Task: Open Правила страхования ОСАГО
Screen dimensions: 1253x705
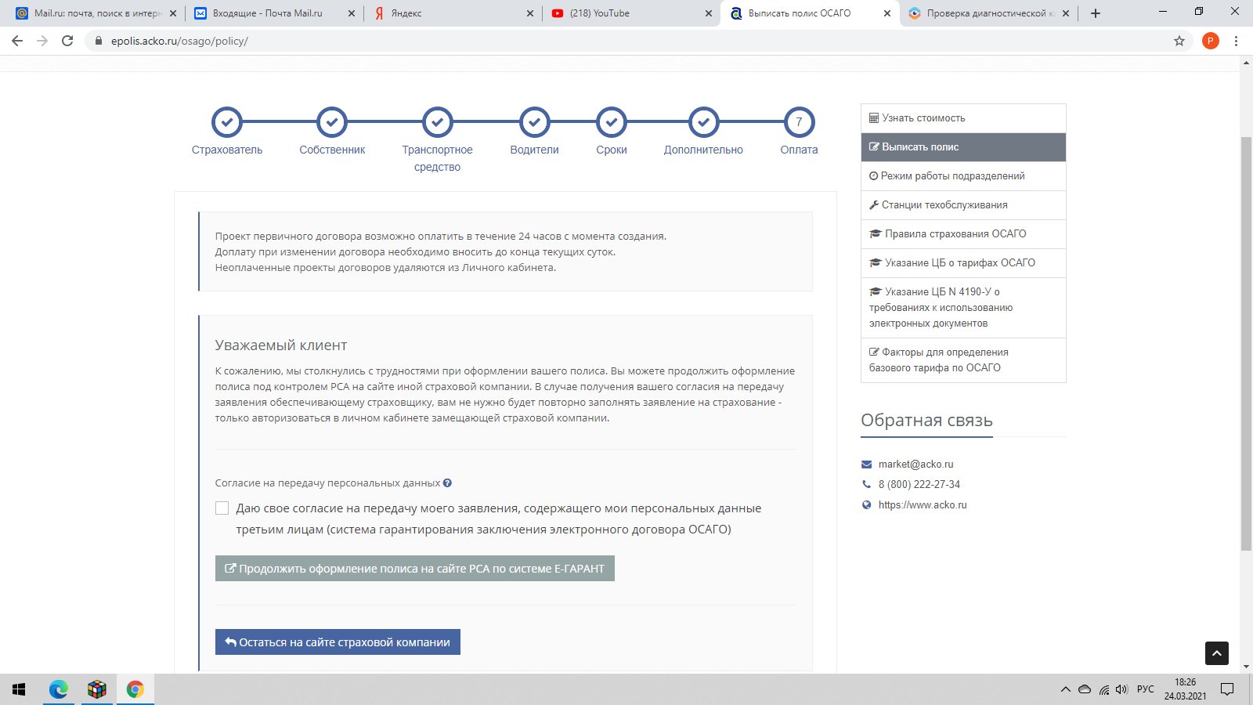Action: [x=963, y=234]
